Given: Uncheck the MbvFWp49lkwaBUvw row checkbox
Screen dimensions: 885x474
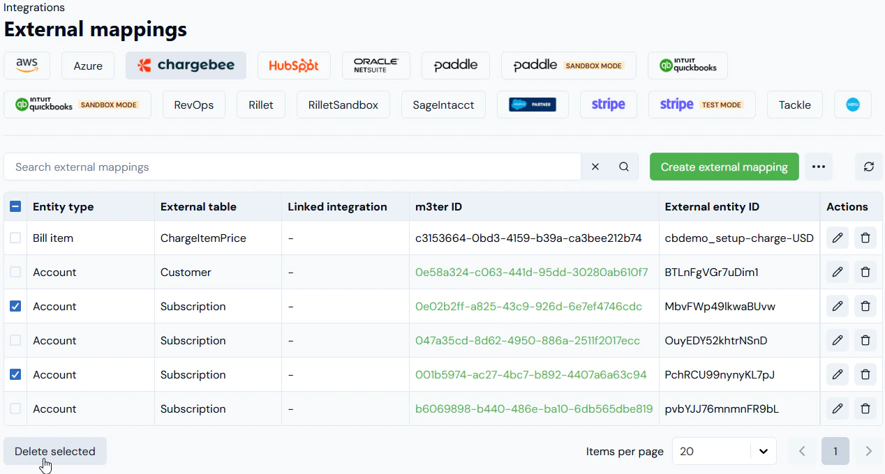Looking at the screenshot, I should [15, 306].
